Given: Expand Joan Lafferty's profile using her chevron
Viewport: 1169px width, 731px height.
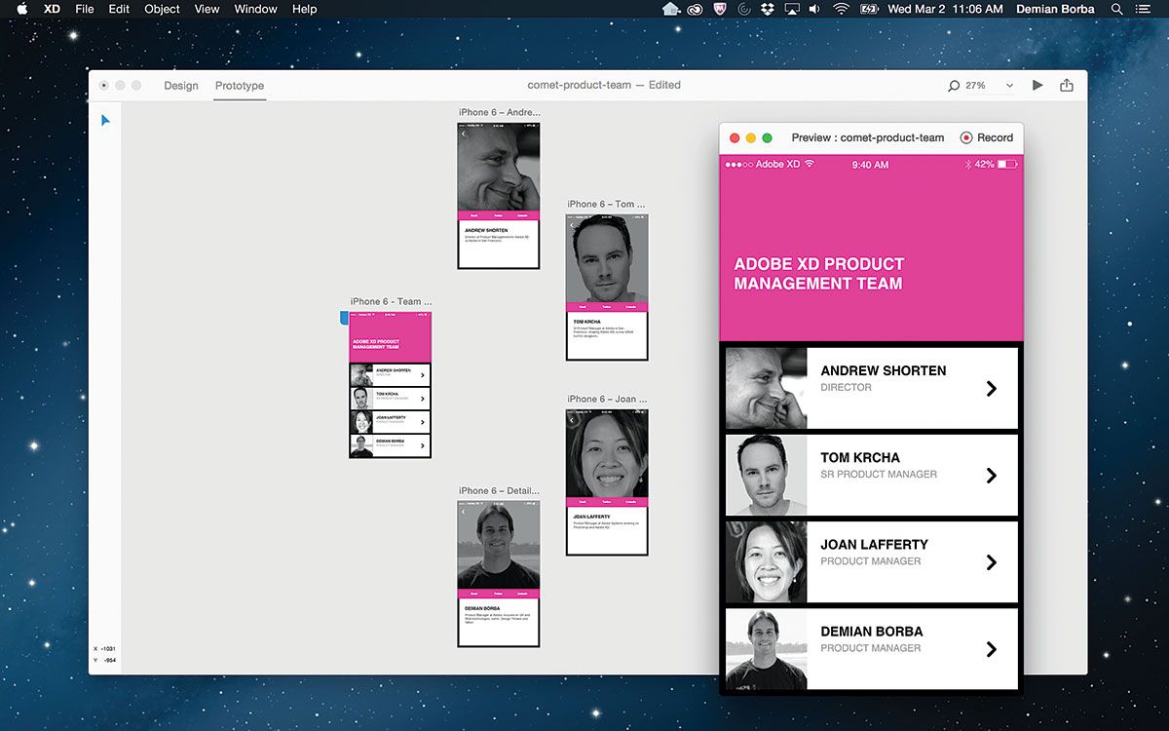Looking at the screenshot, I should click(992, 561).
